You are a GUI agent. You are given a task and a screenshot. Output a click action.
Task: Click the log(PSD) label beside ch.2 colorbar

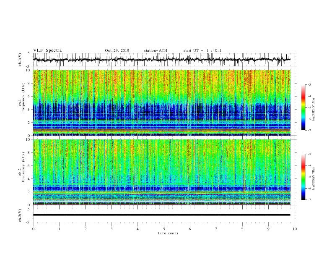pyautogui.click(x=314, y=179)
